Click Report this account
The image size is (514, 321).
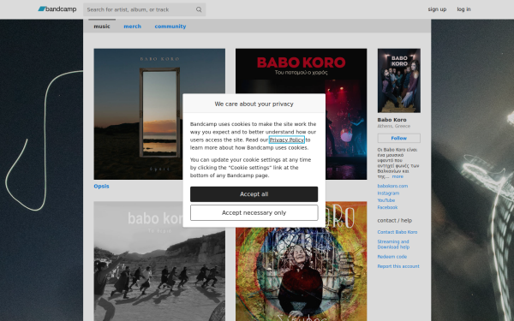[398, 266]
